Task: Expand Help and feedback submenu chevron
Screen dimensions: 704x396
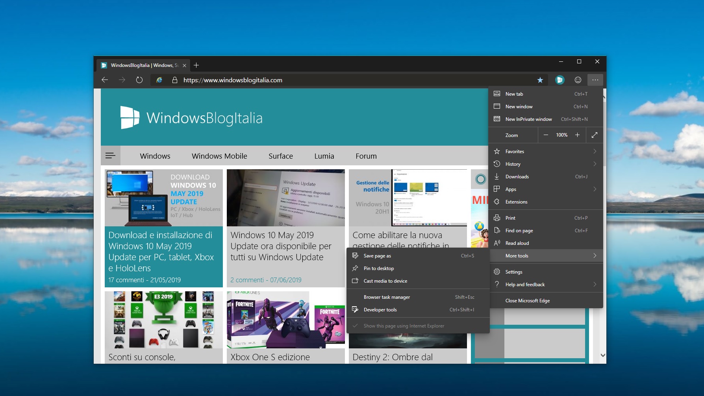Action: point(595,284)
